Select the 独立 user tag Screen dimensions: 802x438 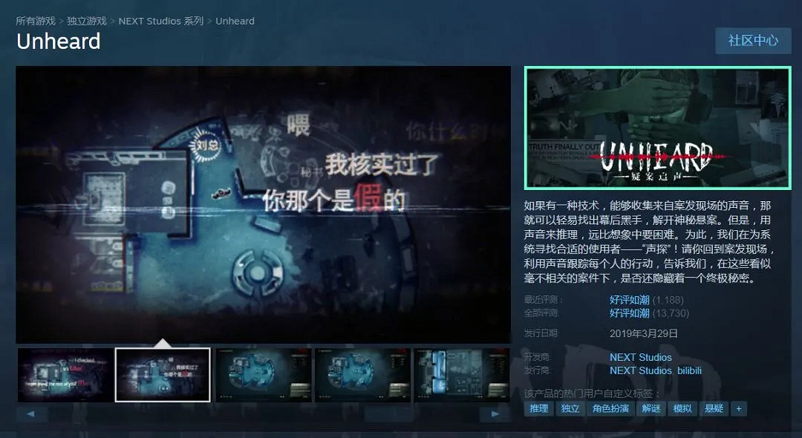pyautogui.click(x=570, y=408)
